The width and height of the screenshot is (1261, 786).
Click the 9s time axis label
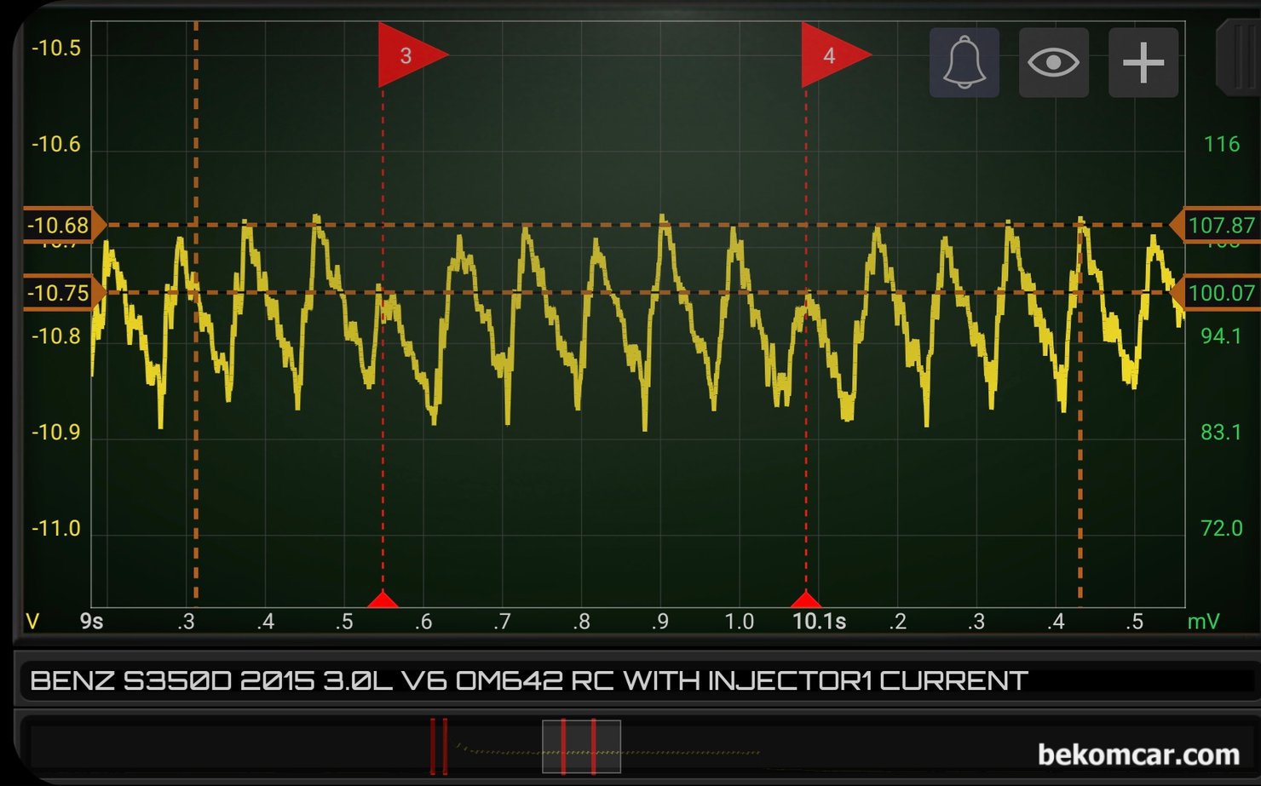tap(91, 622)
